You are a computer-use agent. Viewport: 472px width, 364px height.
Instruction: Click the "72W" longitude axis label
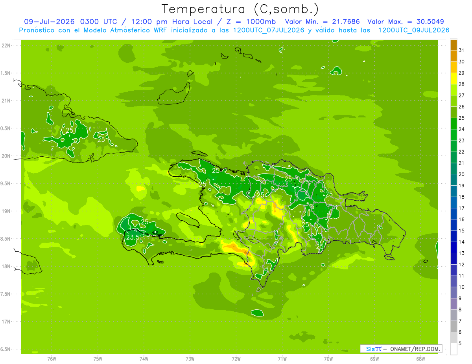[236, 359]
